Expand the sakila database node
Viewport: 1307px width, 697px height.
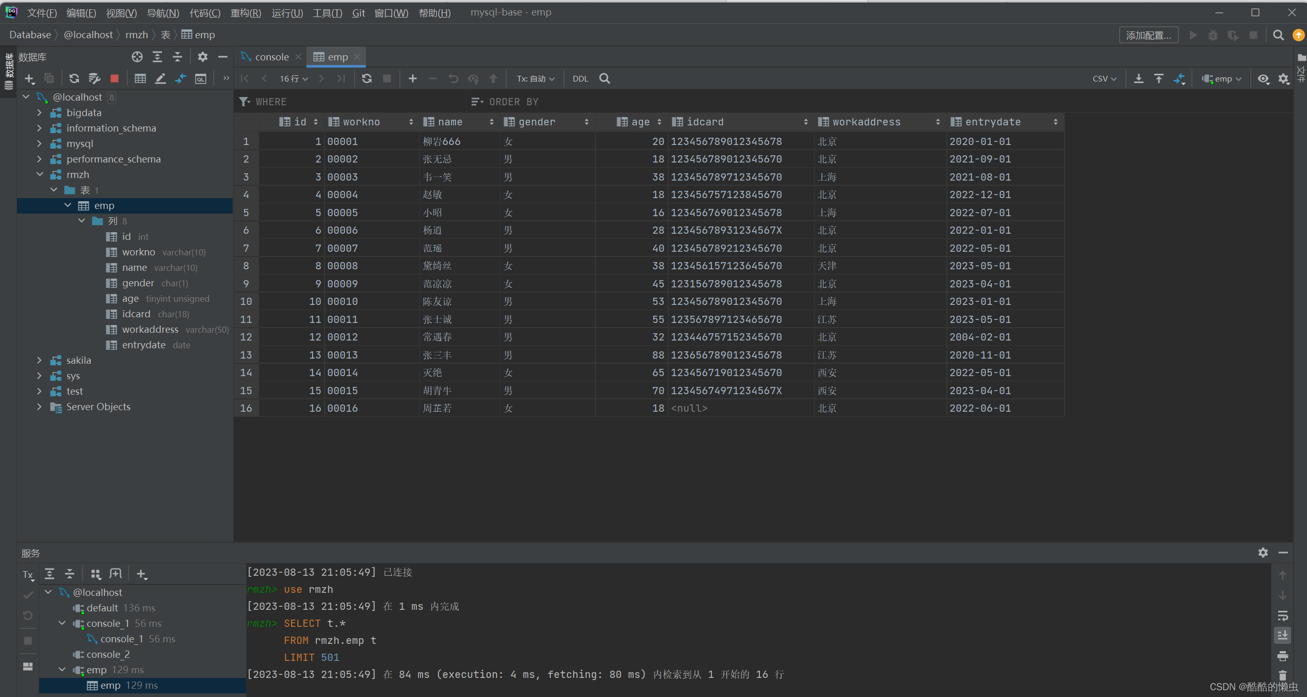point(39,360)
